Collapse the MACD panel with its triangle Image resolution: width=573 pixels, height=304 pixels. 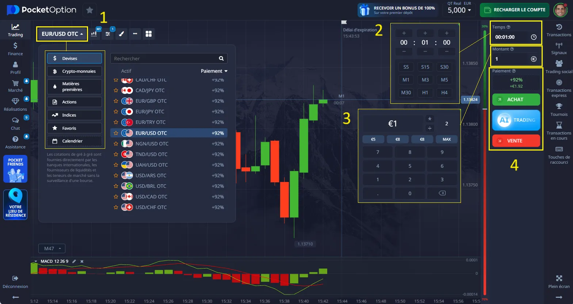(x=36, y=261)
